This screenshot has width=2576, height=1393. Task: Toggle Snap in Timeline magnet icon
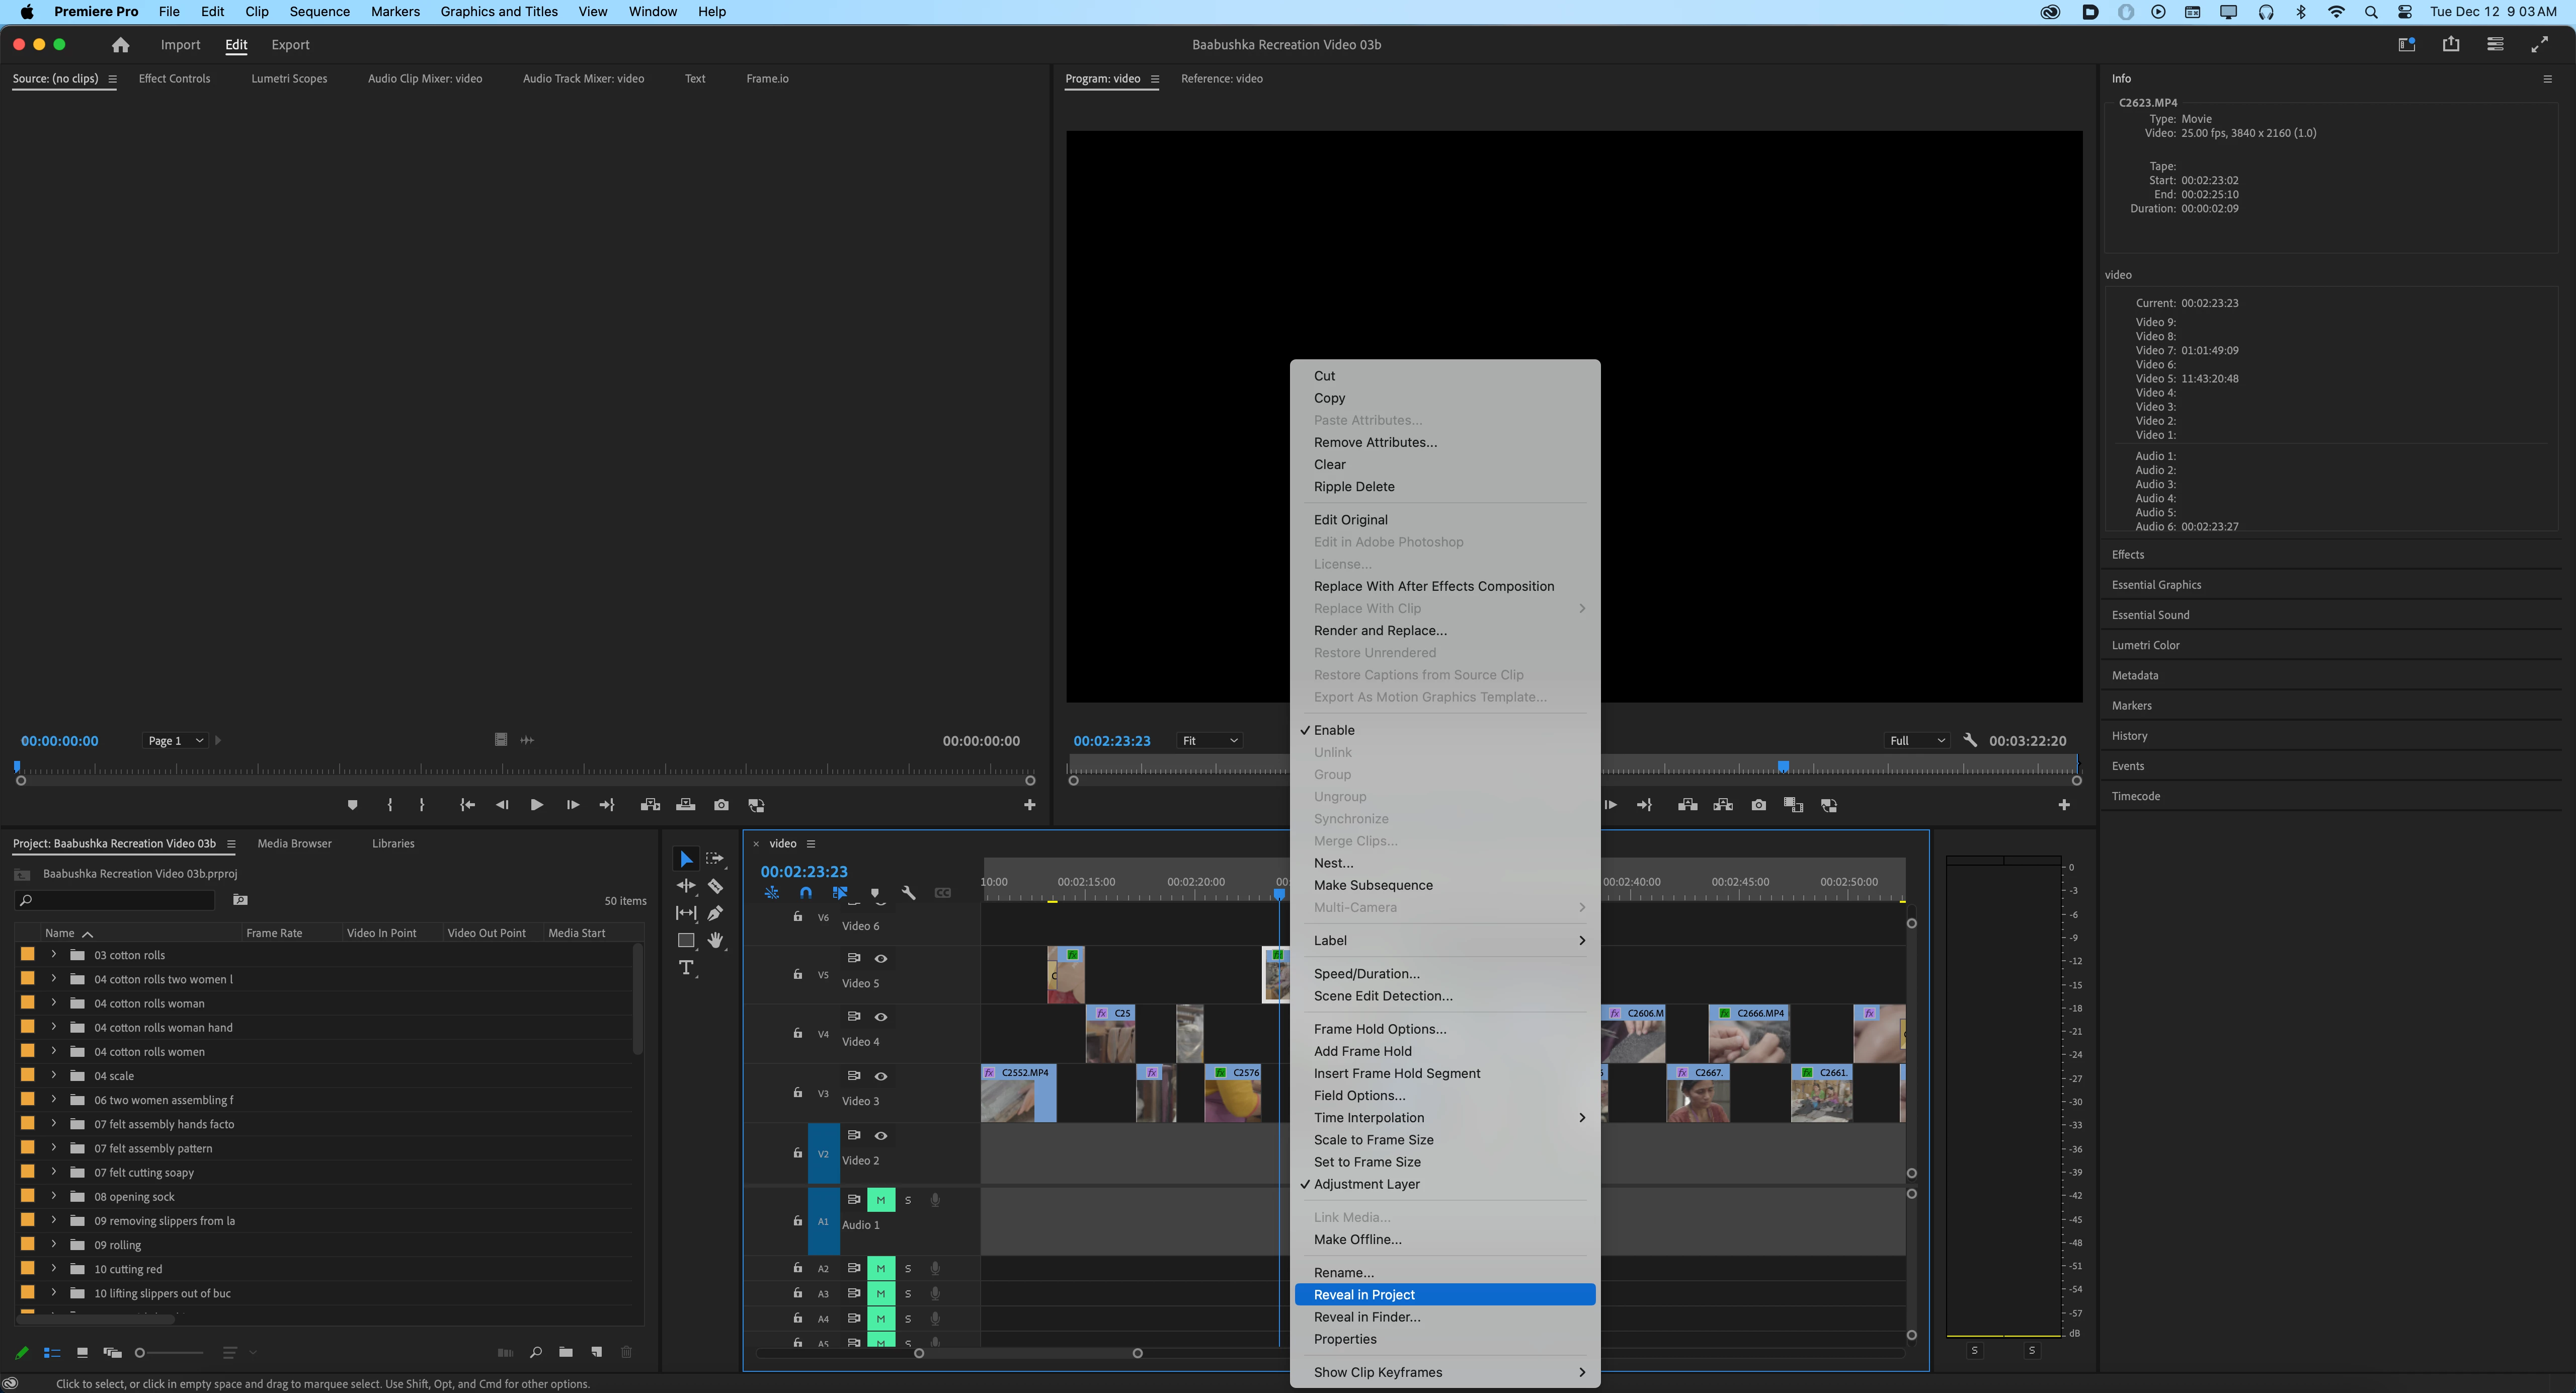pos(806,893)
